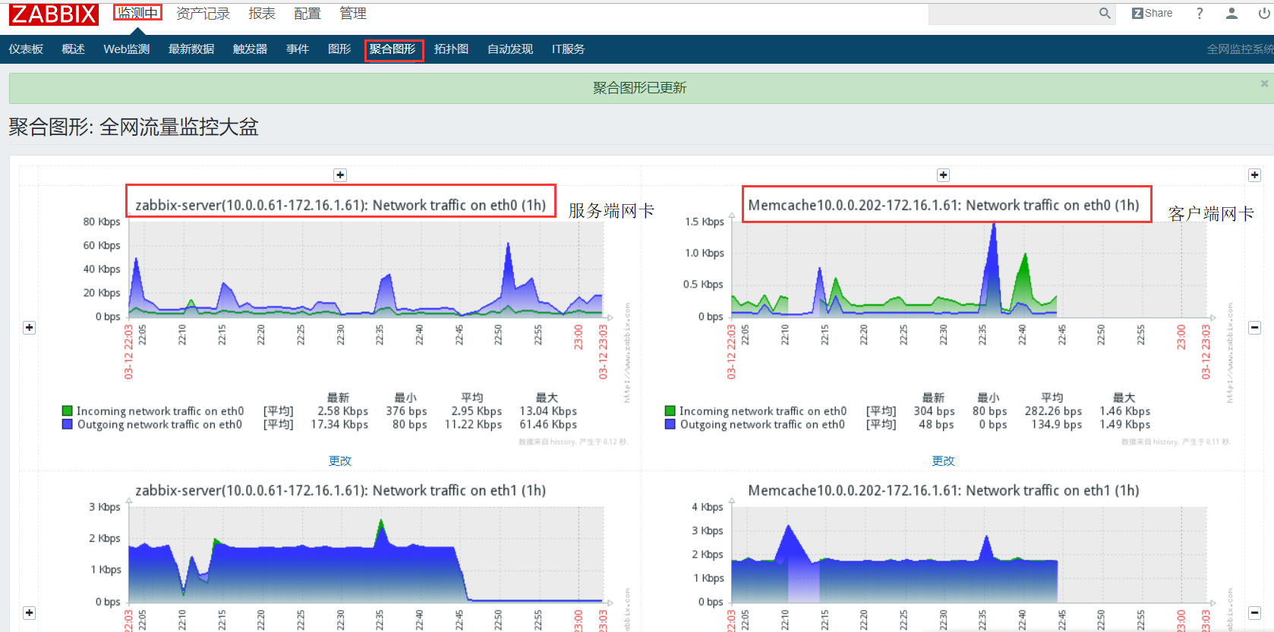The height and width of the screenshot is (632, 1274).
Task: Click zabbix-server eth0 graph title text
Action: click(341, 205)
